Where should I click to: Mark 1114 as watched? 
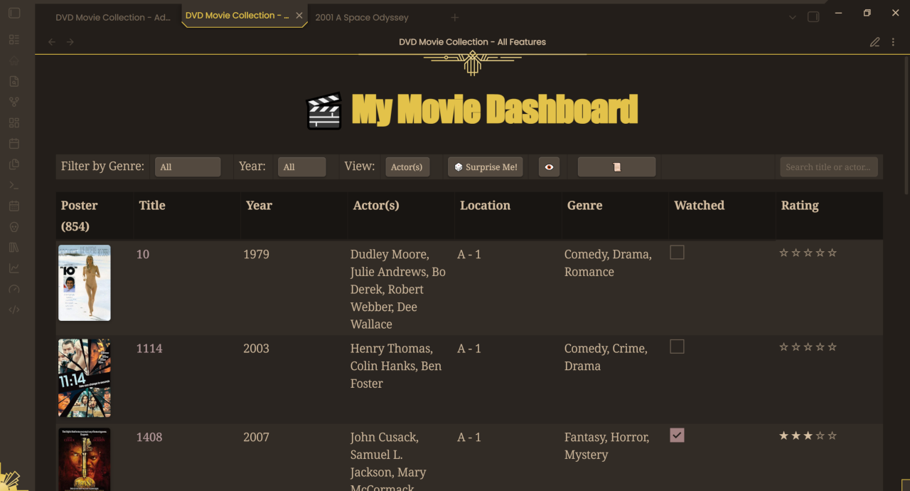(677, 347)
